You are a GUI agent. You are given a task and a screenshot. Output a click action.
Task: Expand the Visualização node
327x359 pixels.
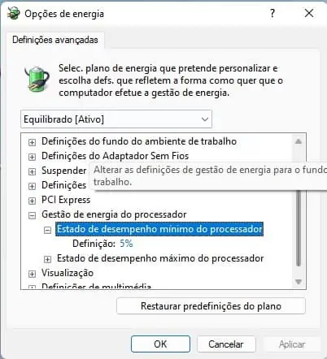click(x=32, y=274)
